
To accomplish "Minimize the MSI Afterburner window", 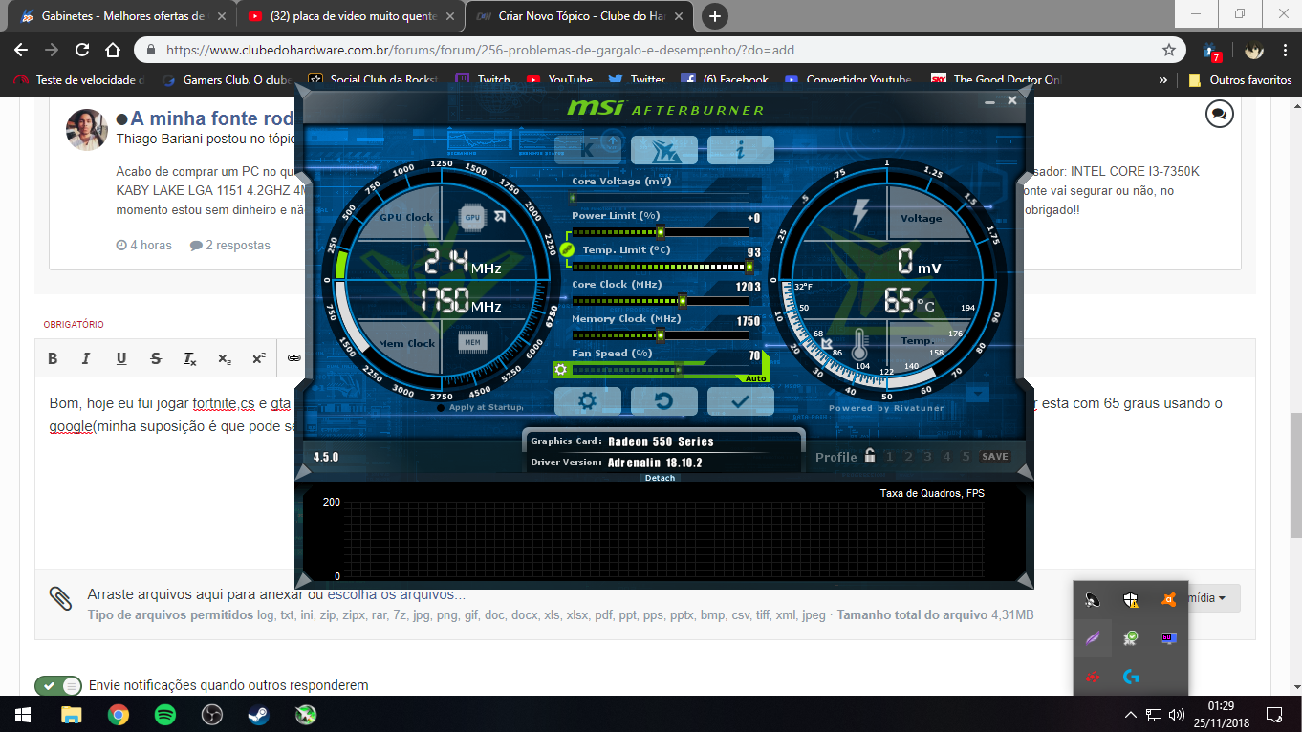I will pyautogui.click(x=990, y=100).
